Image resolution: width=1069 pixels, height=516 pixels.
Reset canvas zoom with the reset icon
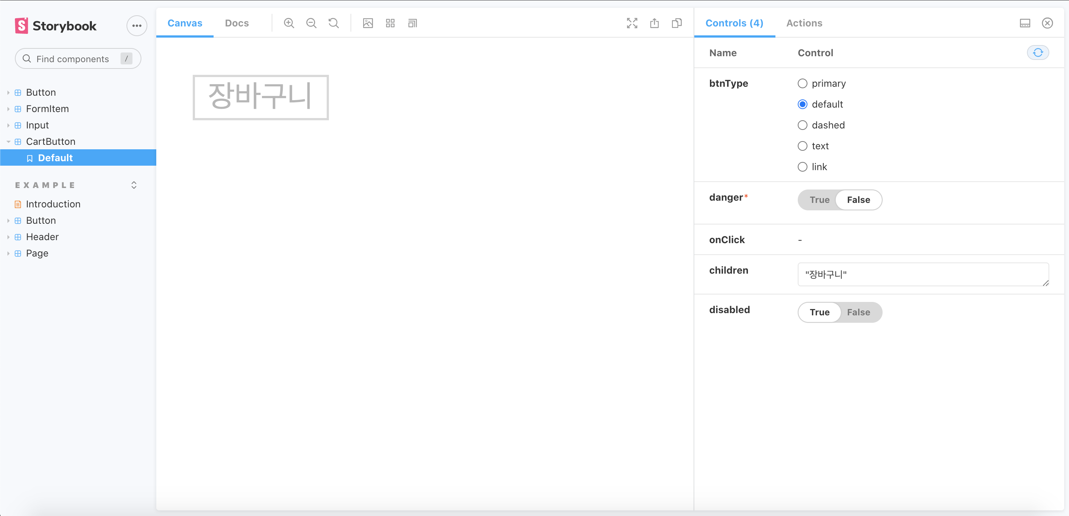tap(334, 23)
